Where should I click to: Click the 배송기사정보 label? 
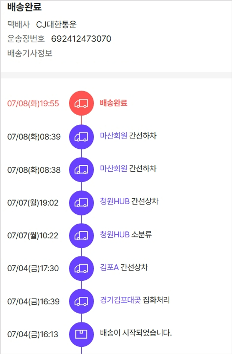tap(30, 53)
